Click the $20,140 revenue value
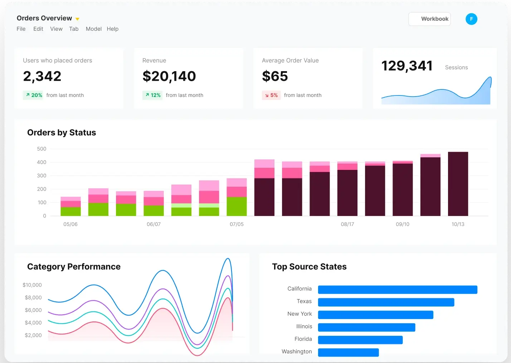 click(169, 76)
